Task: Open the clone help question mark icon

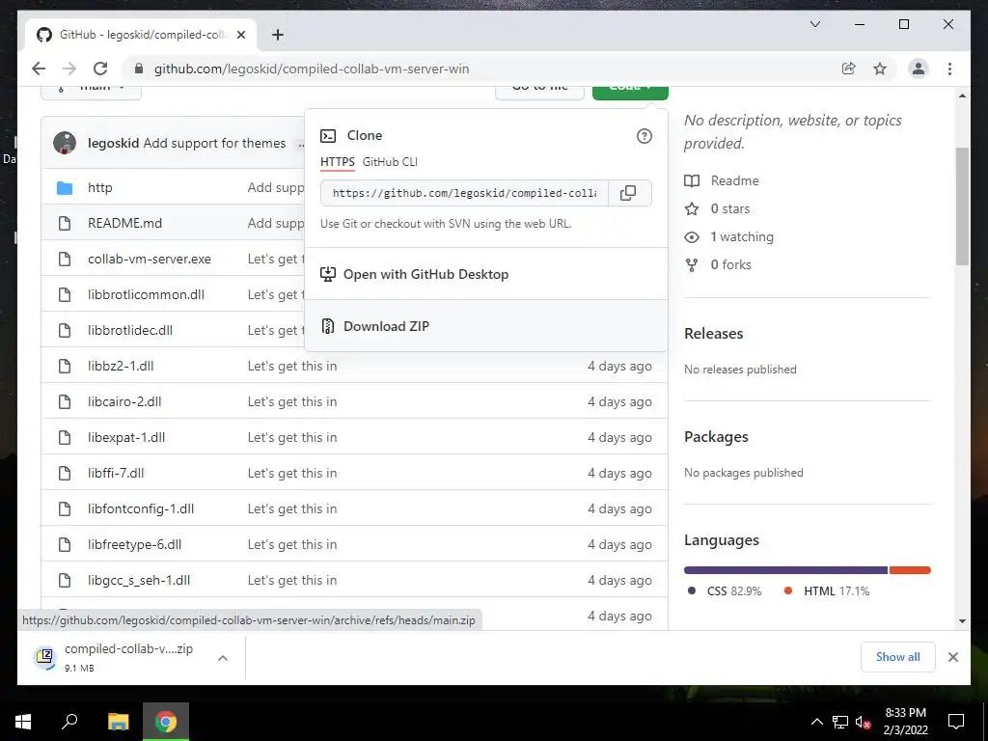Action: (644, 135)
